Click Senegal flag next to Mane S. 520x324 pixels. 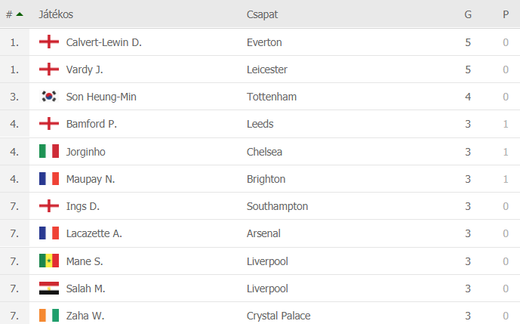[49, 261]
